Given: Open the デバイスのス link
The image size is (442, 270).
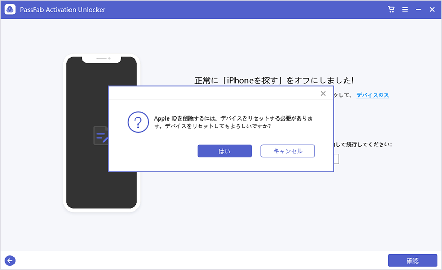Looking at the screenshot, I should click(372, 95).
